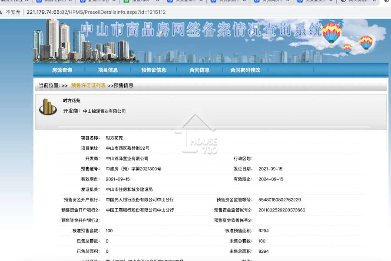Viewport: 391px width, 261px height.
Task: Focus the address bar URL field
Action: point(96,12)
